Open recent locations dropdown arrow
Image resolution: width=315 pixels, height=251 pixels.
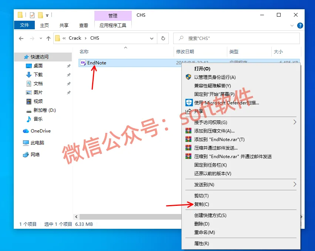pos(41,38)
